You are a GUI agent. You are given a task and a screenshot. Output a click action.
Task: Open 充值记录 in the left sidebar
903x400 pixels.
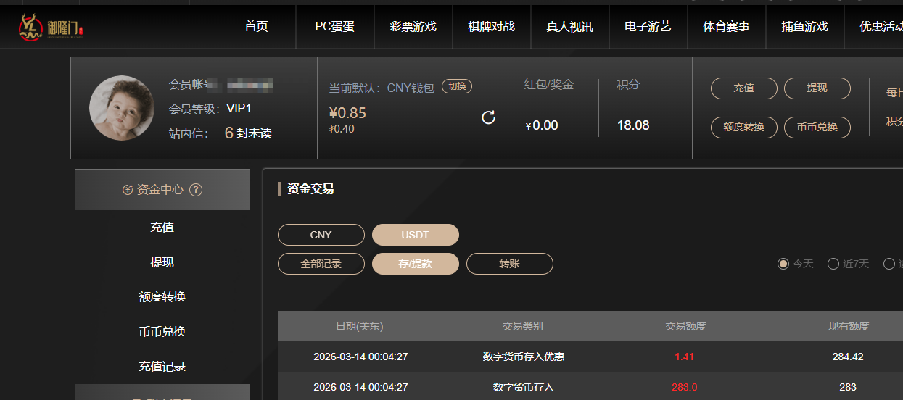coord(162,367)
